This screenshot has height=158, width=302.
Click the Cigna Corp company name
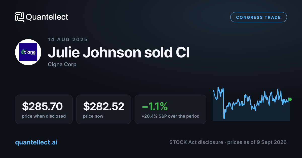click(x=62, y=64)
